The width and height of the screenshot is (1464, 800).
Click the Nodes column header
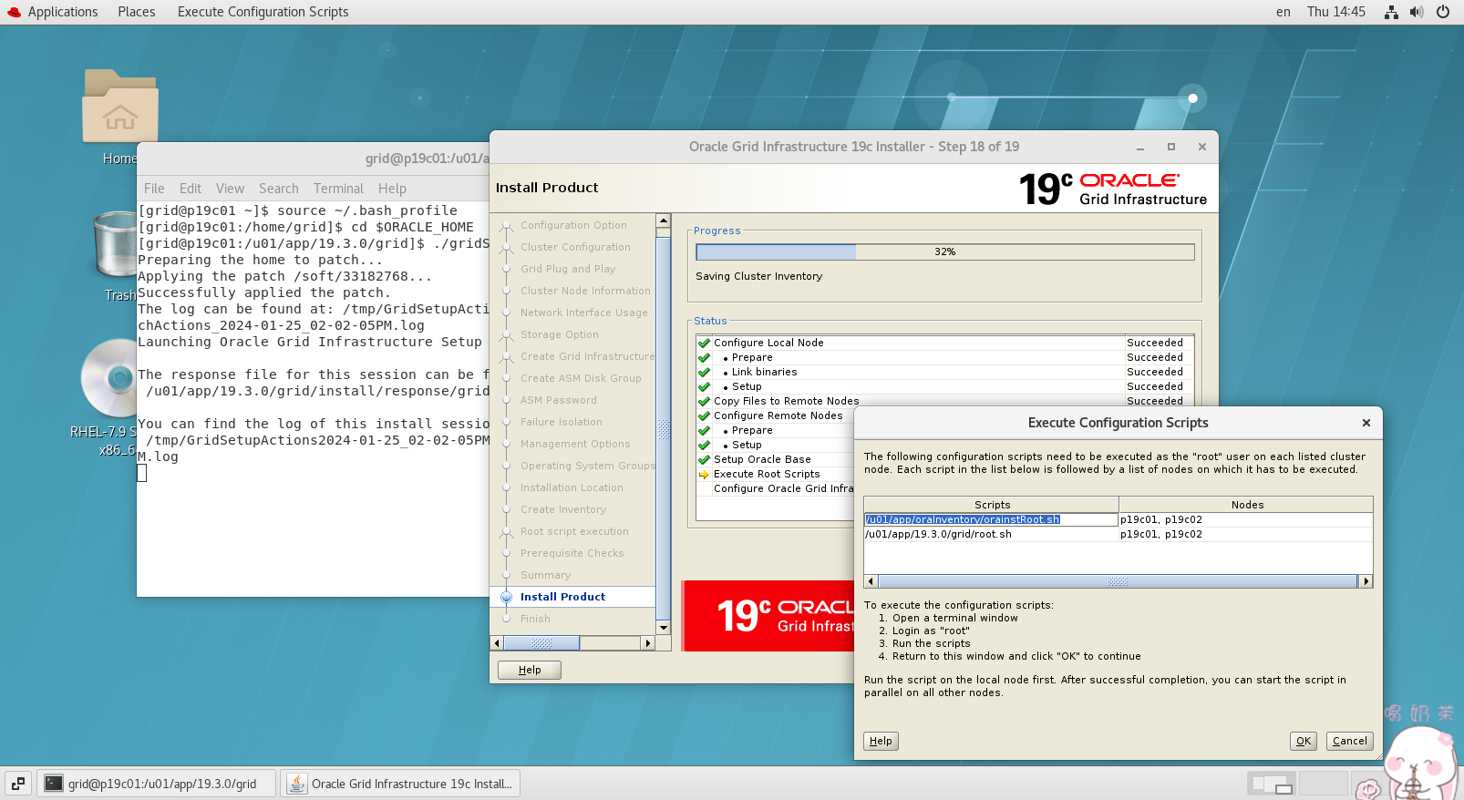pos(1246,505)
